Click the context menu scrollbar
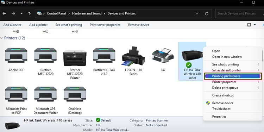The width and height of the screenshot is (264, 132). click(263, 55)
